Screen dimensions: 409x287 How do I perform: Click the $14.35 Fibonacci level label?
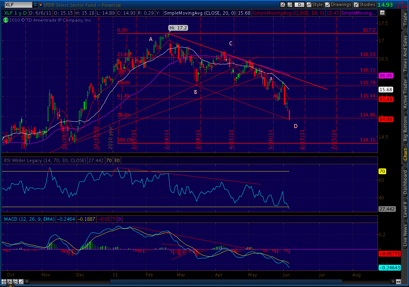pyautogui.click(x=368, y=140)
